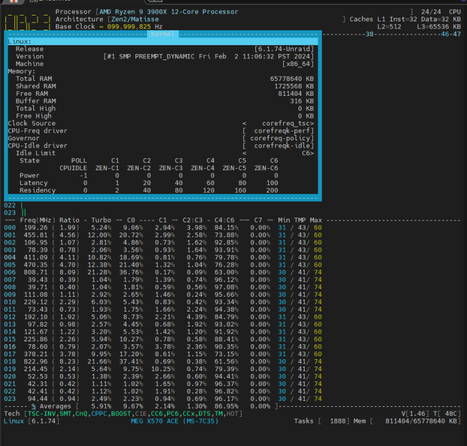467x446 pixels.
Task: Click the BOOST tech flag
Action: 121,413
